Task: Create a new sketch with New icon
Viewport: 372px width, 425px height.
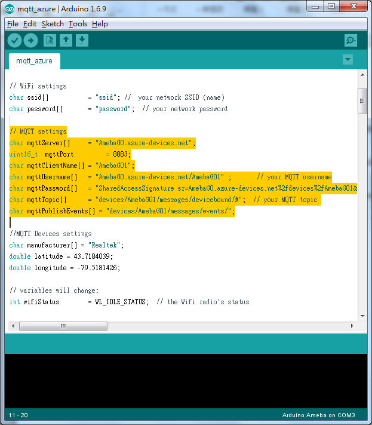Action: [50, 41]
